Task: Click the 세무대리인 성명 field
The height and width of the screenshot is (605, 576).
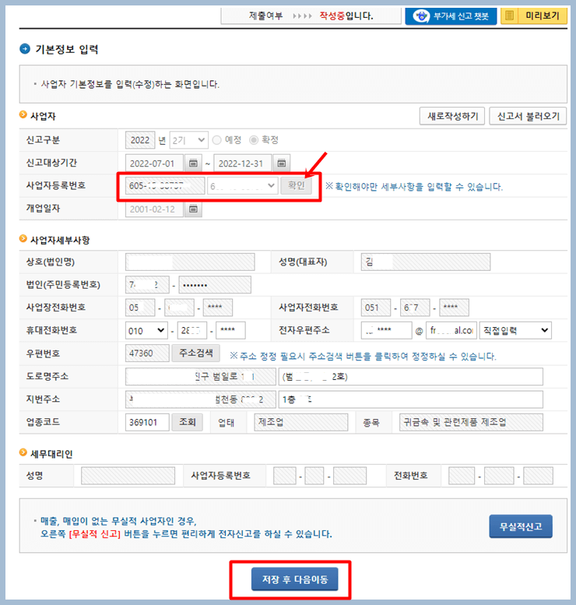Action: pyautogui.click(x=128, y=476)
